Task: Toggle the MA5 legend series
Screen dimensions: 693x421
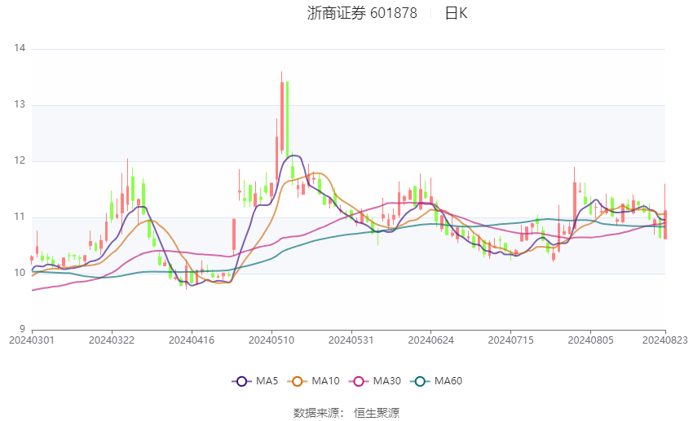Action: [255, 381]
